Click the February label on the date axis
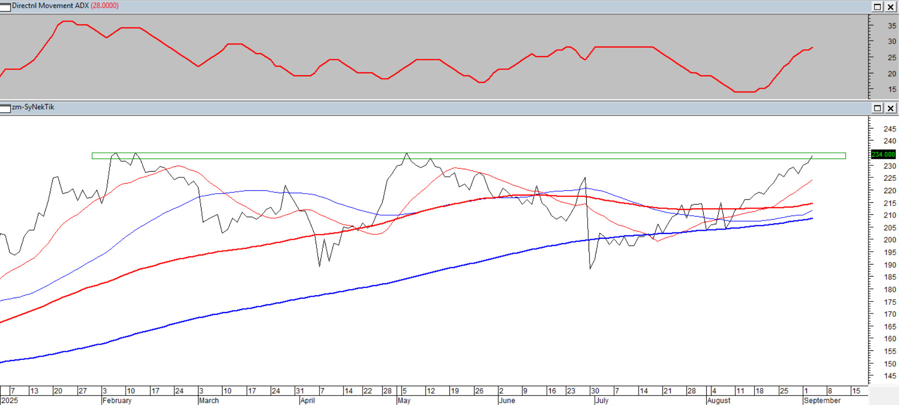899x405 pixels. 117,401
